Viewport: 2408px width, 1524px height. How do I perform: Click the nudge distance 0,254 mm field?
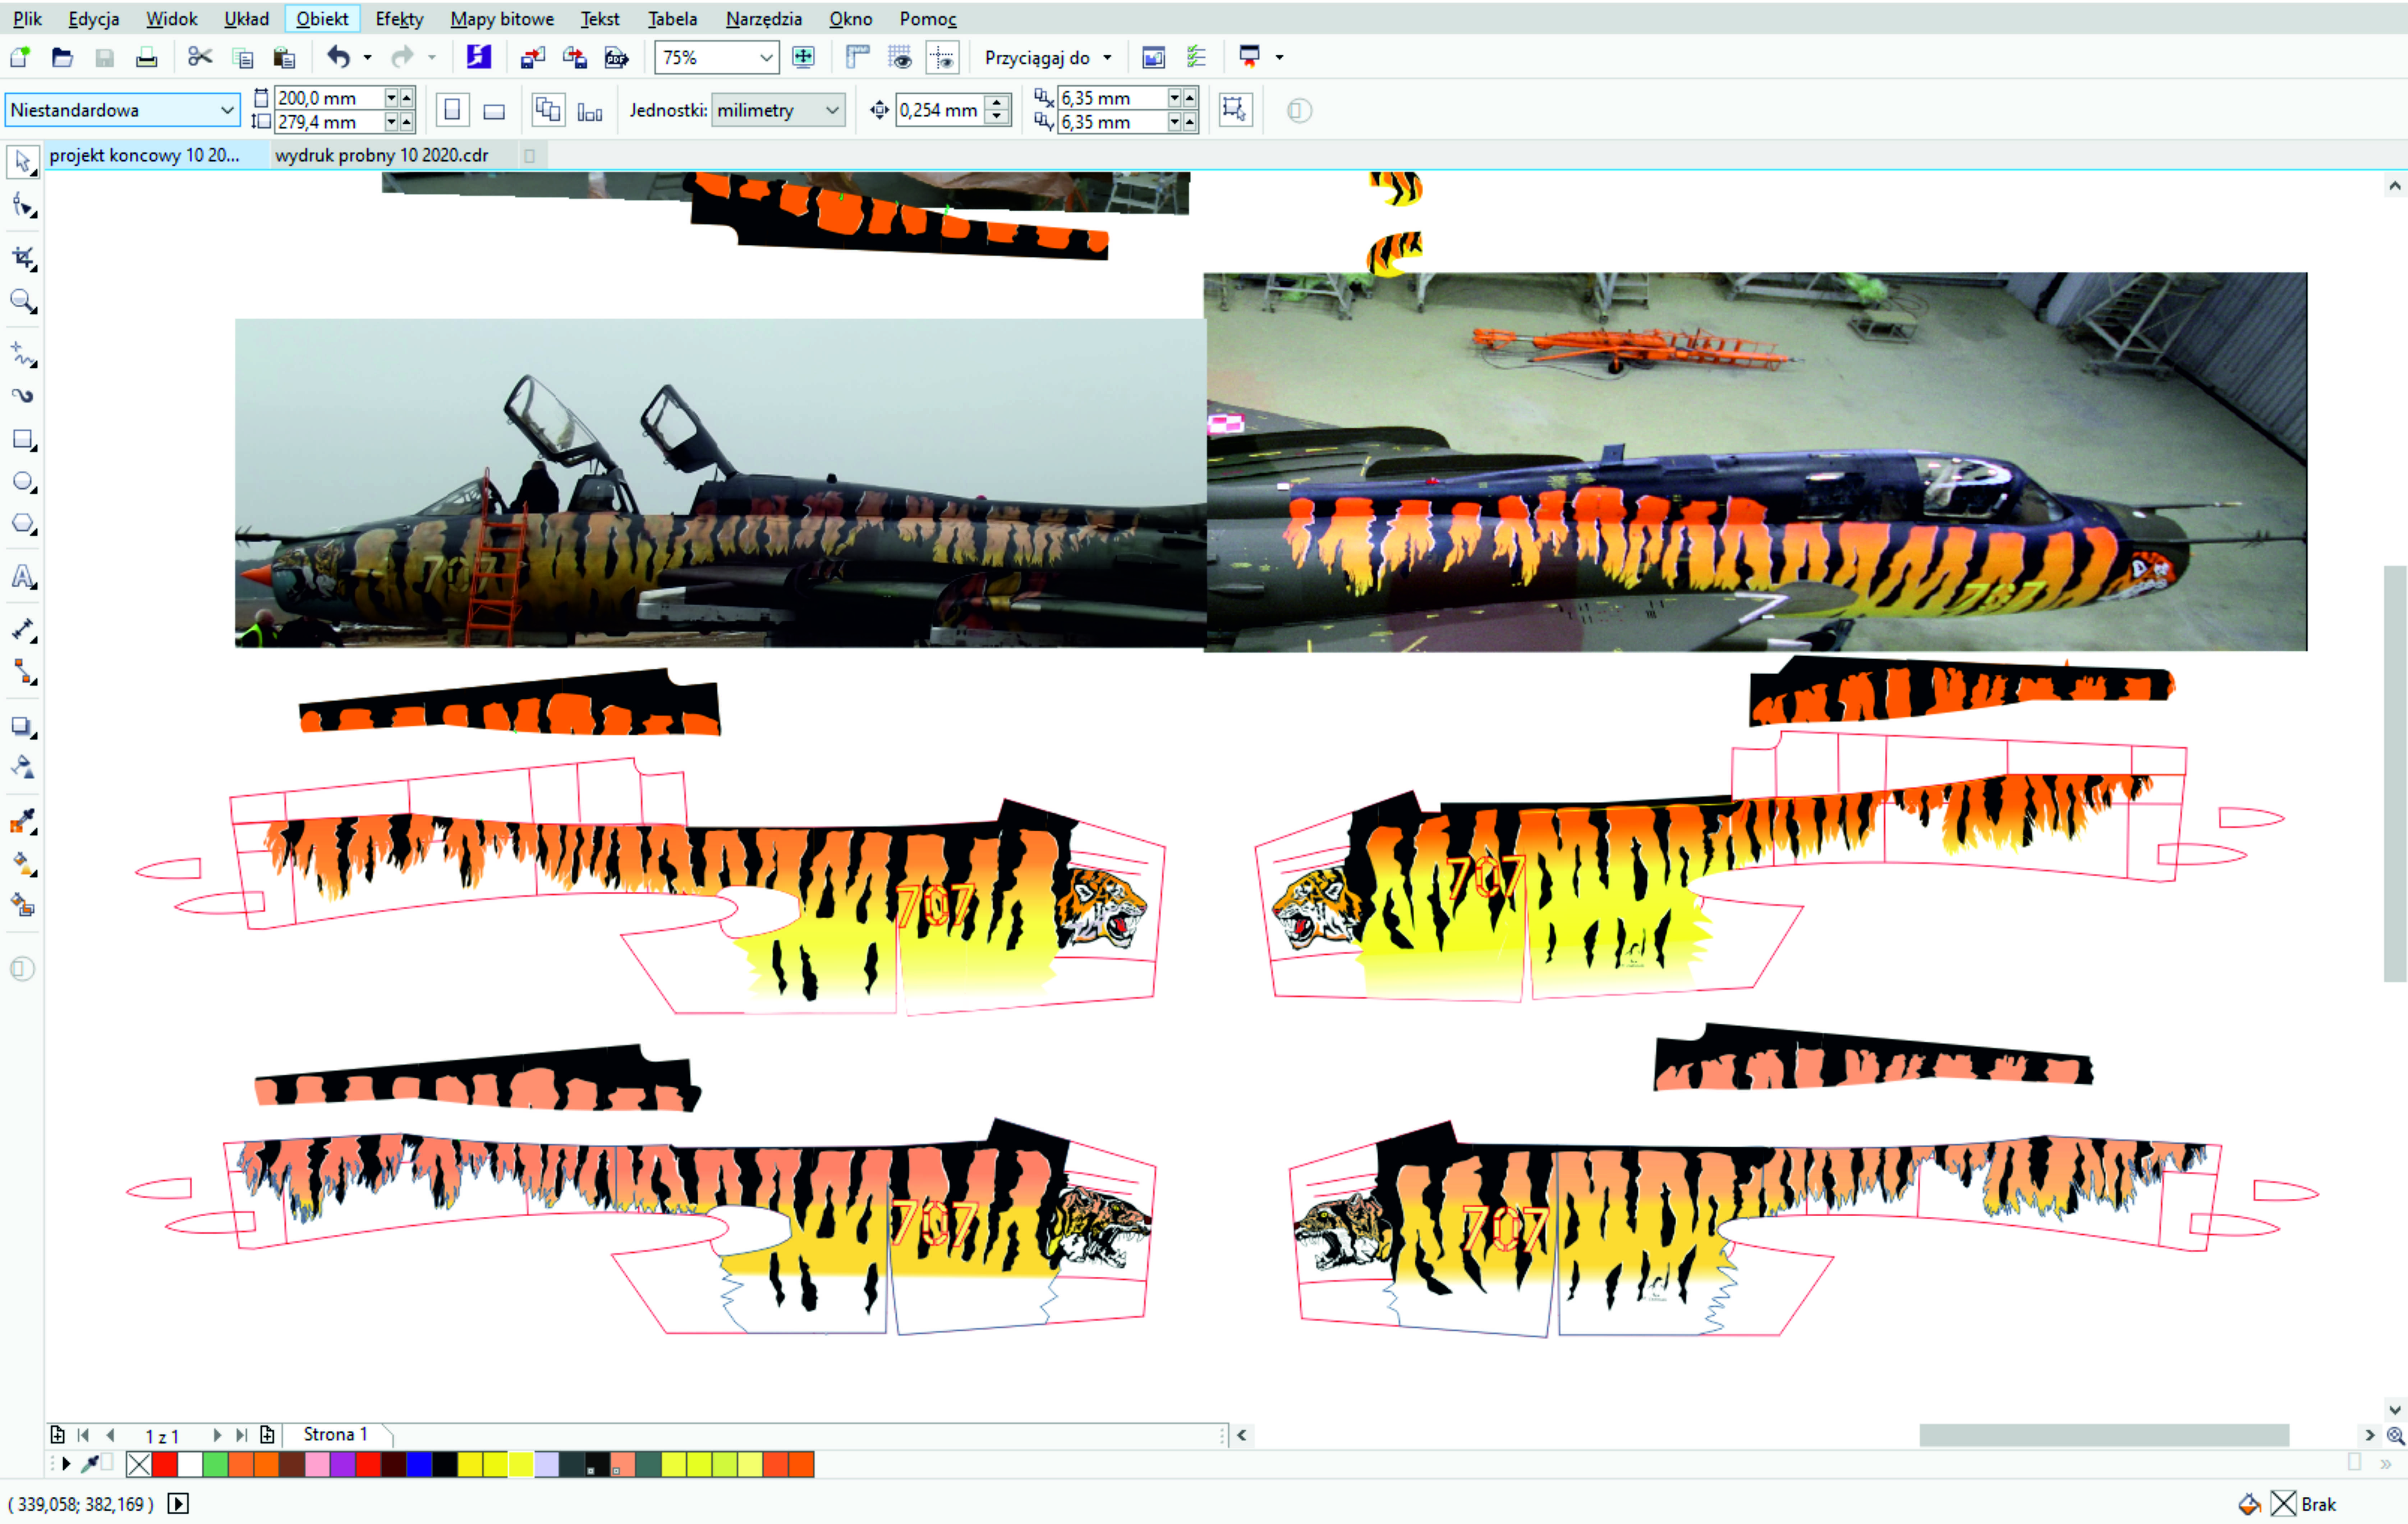(940, 110)
